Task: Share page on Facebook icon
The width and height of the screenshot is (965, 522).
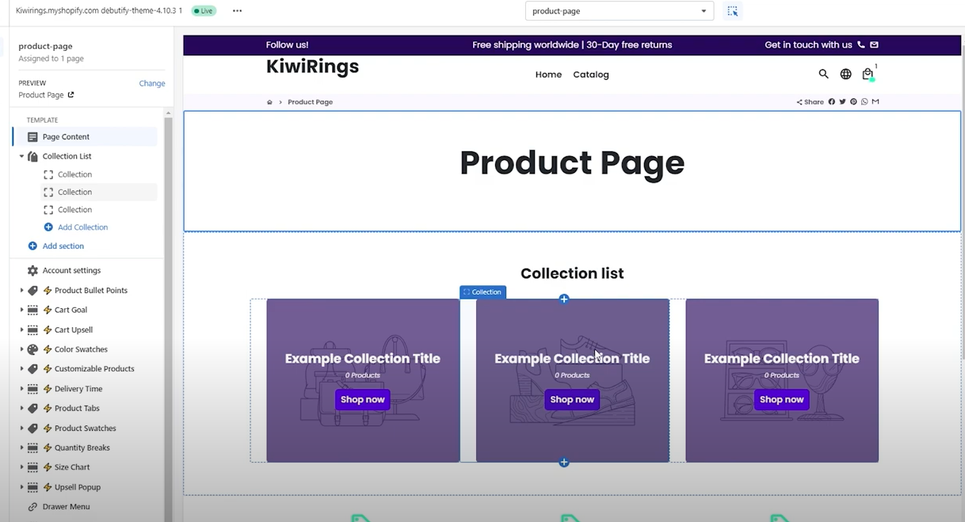Action: pos(832,101)
